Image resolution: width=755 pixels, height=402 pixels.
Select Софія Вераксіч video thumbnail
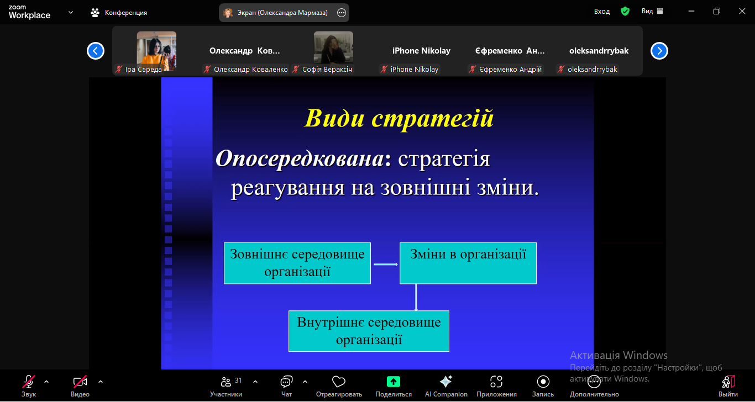[x=333, y=51]
